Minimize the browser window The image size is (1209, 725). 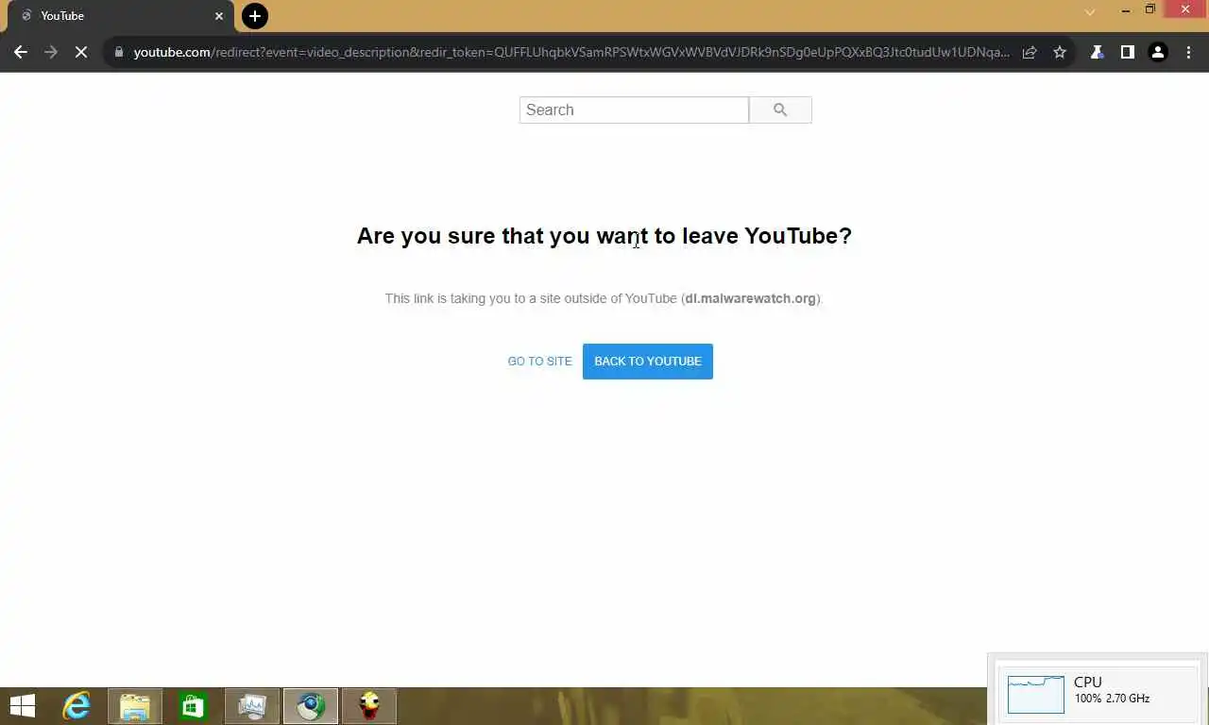point(1125,10)
